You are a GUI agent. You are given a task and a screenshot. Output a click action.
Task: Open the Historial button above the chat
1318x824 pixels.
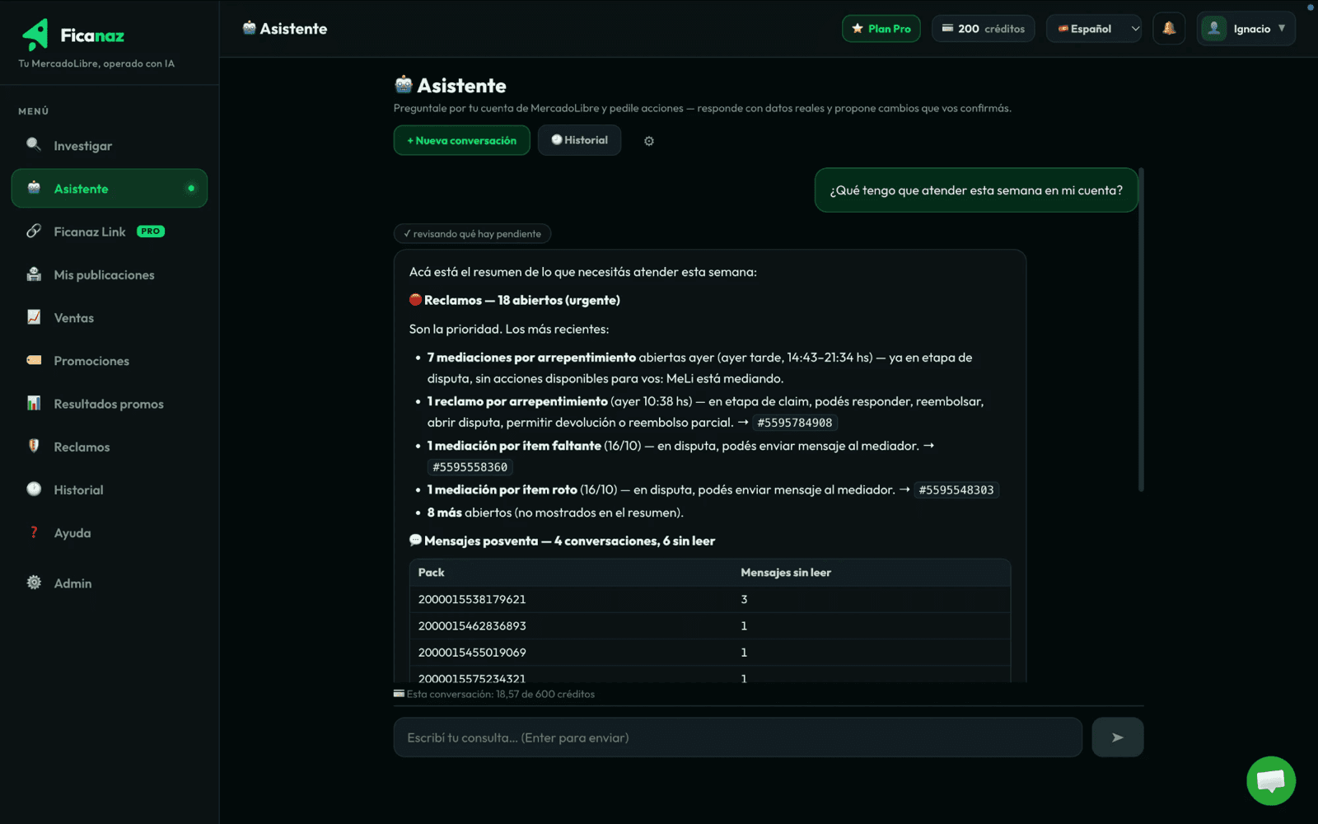tap(579, 140)
